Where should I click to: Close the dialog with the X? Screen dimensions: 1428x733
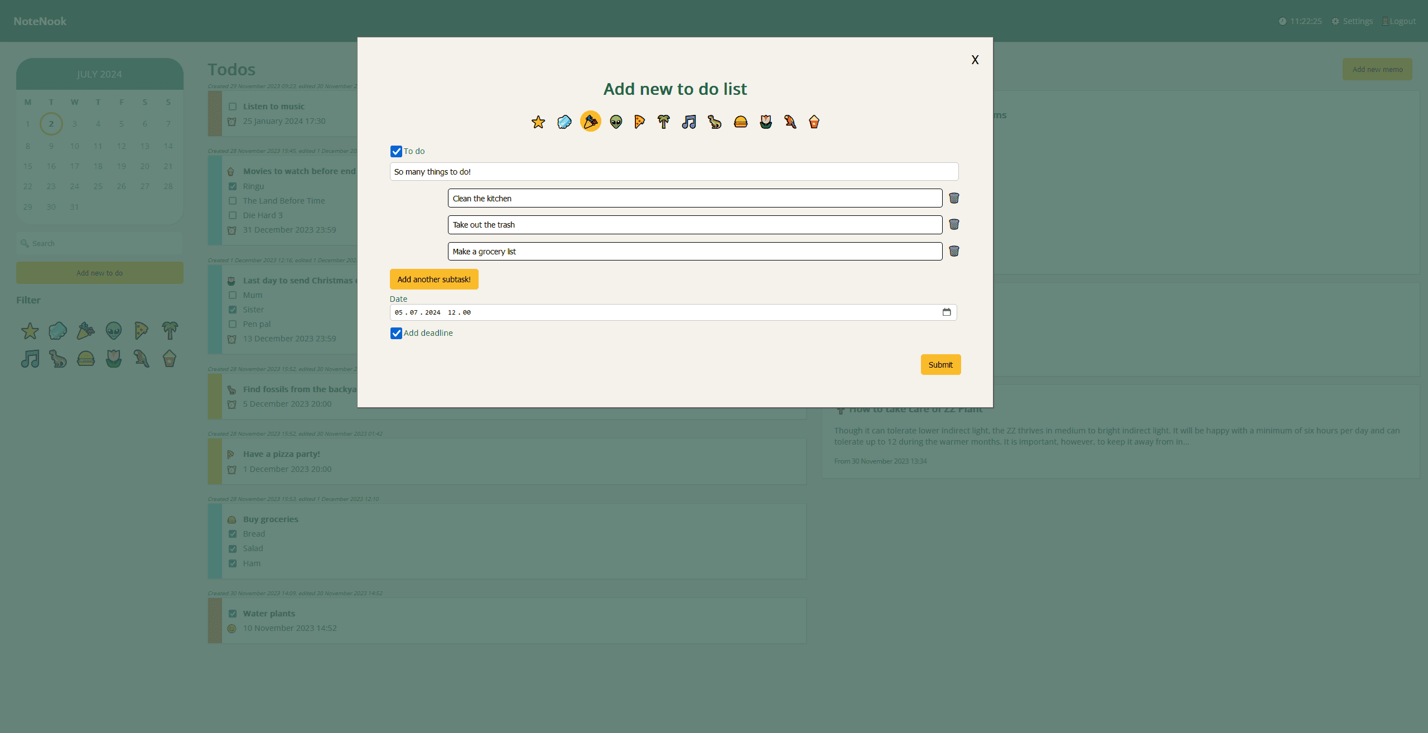974,60
